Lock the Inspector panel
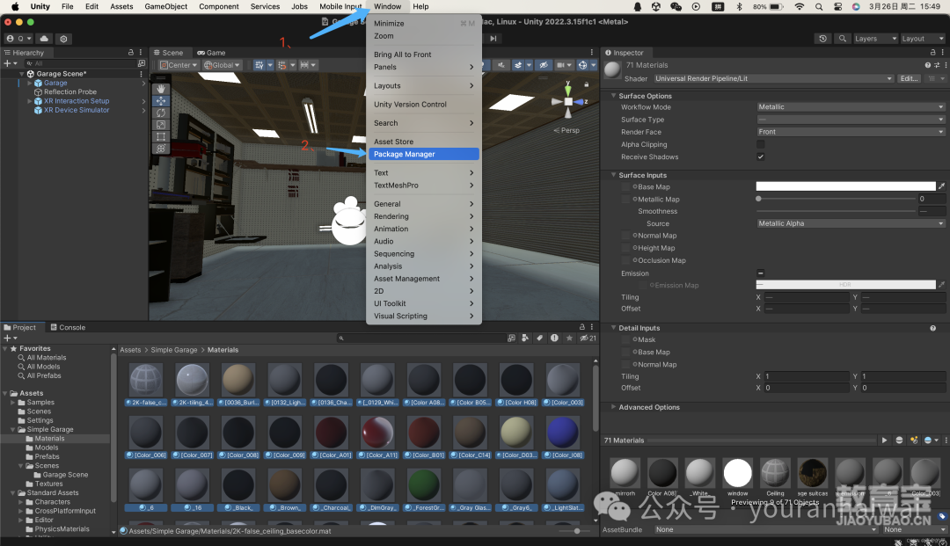 [x=933, y=53]
